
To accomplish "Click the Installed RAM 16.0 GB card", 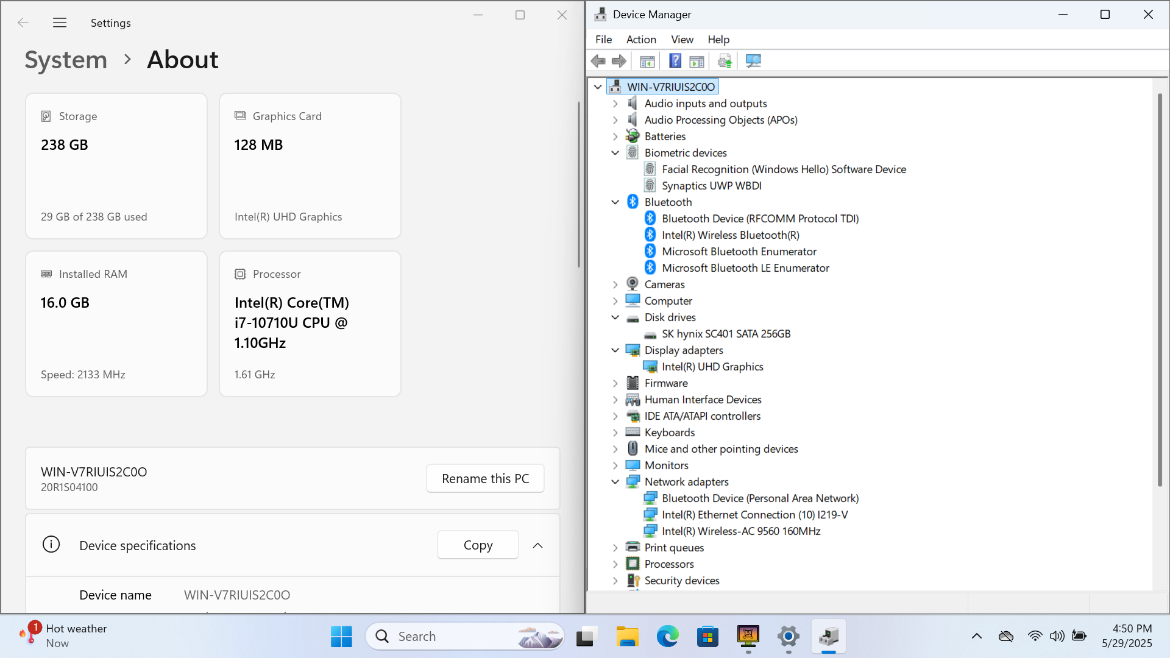I will point(116,324).
